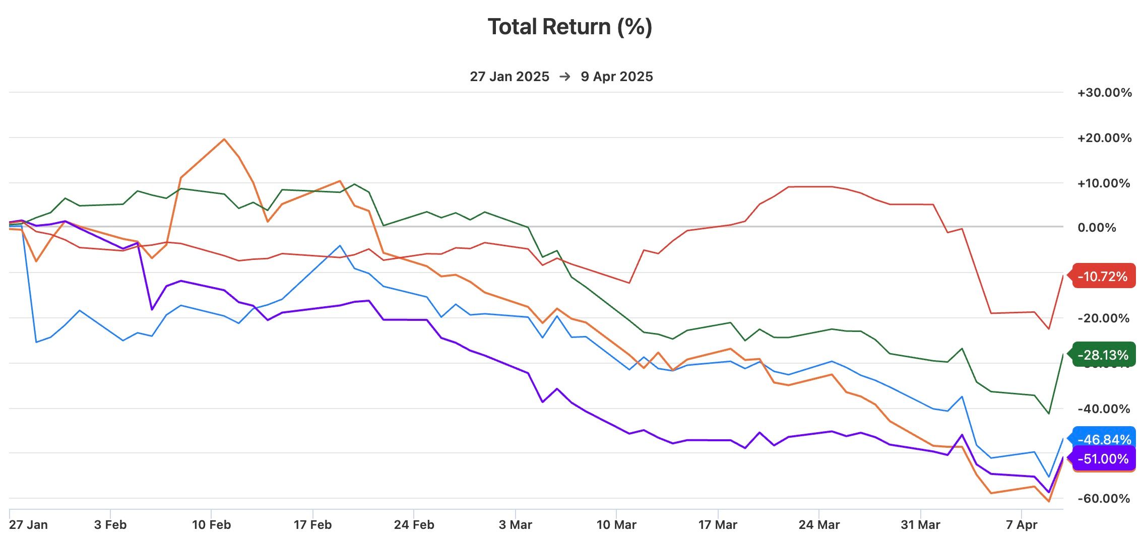Click the start date 27 Jan 2025
Viewport: 1142px width, 541px height.
[509, 77]
